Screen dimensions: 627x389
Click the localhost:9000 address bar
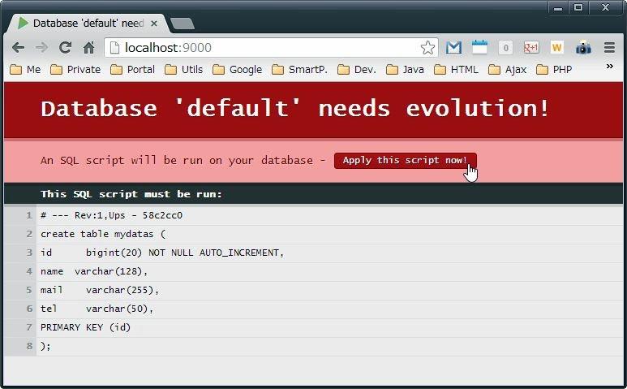(x=268, y=48)
